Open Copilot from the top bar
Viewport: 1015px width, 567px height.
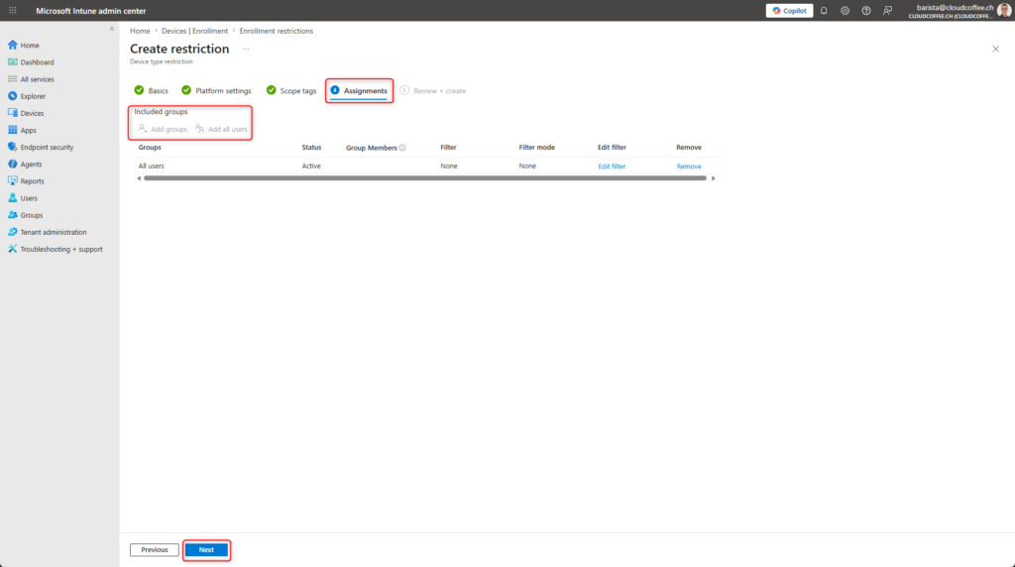[789, 10]
